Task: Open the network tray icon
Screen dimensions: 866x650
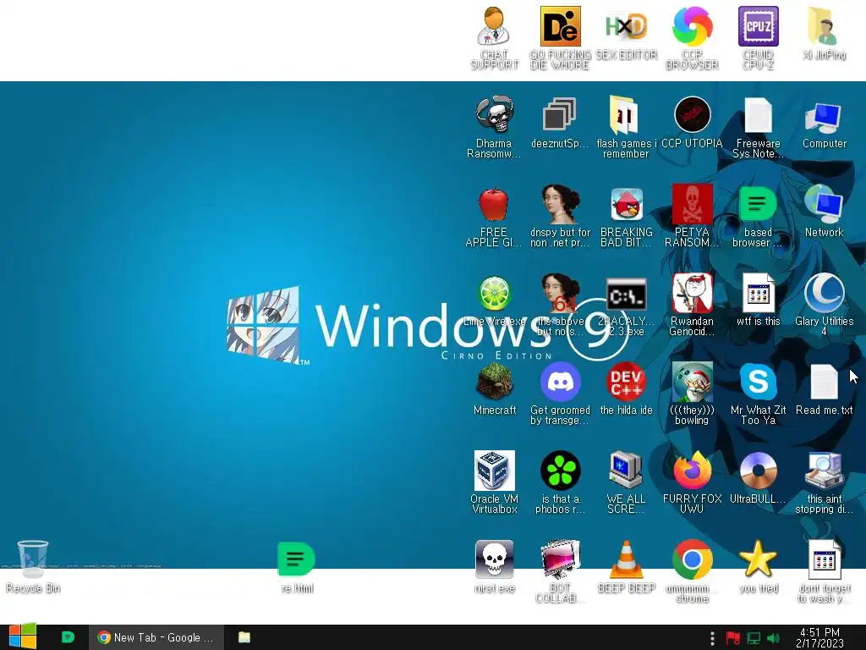Action: [754, 638]
